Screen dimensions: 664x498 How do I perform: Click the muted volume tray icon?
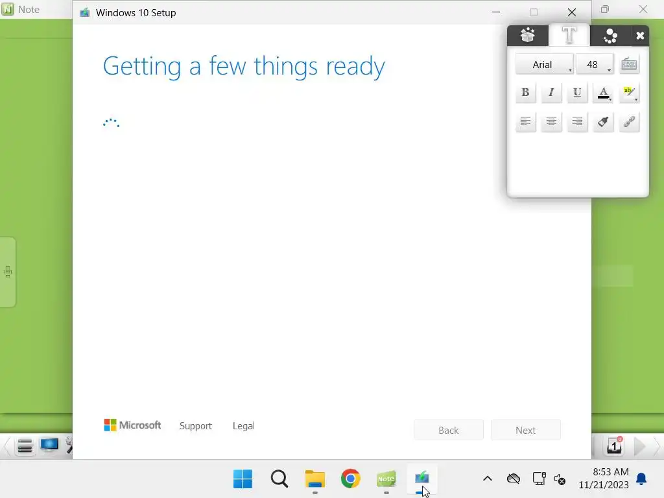[560, 479]
